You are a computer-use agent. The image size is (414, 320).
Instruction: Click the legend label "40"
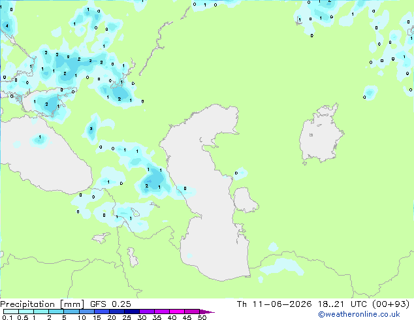coord(172,317)
